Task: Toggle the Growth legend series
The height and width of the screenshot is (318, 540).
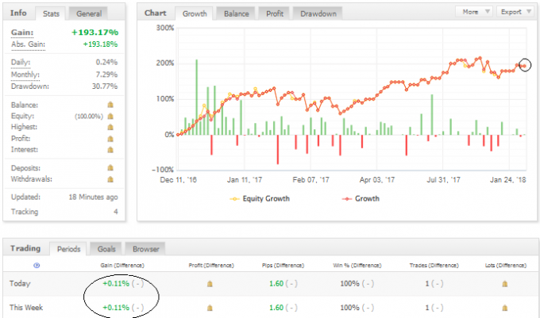Action: (x=361, y=199)
